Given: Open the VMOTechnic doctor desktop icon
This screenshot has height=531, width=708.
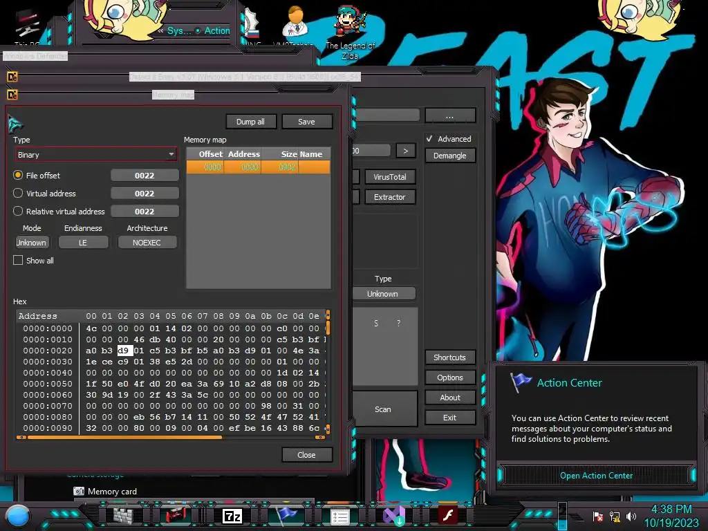Looking at the screenshot, I should pyautogui.click(x=295, y=25).
